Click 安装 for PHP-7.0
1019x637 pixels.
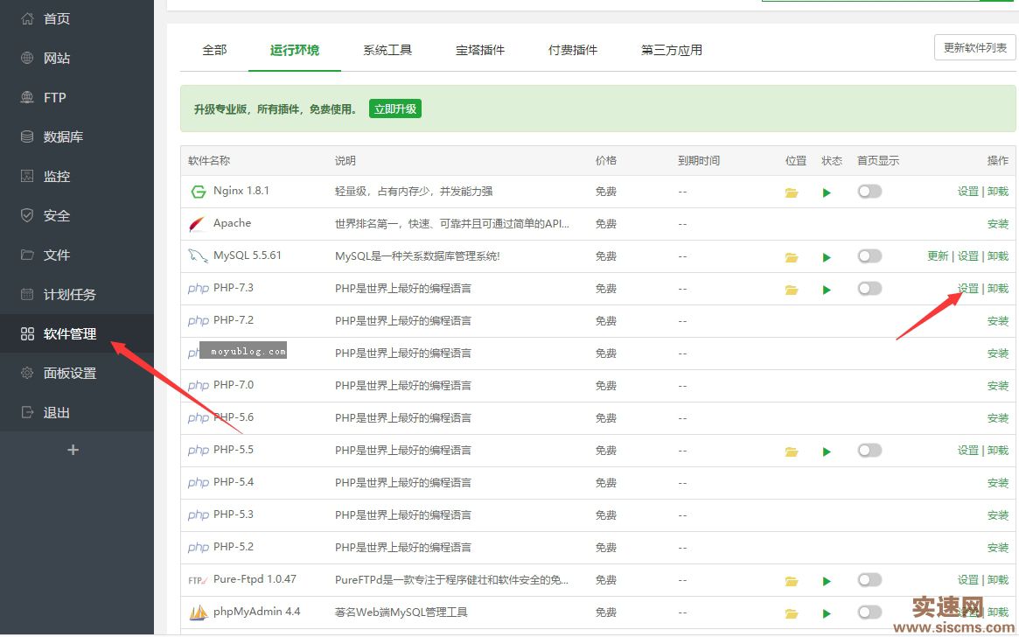pos(997,386)
